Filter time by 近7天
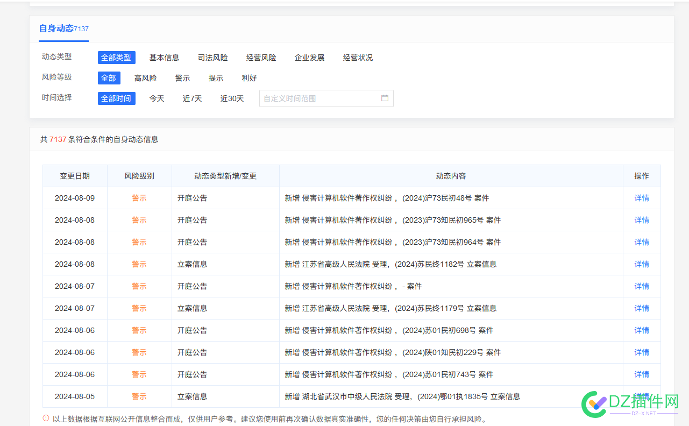689x426 pixels. pos(192,98)
